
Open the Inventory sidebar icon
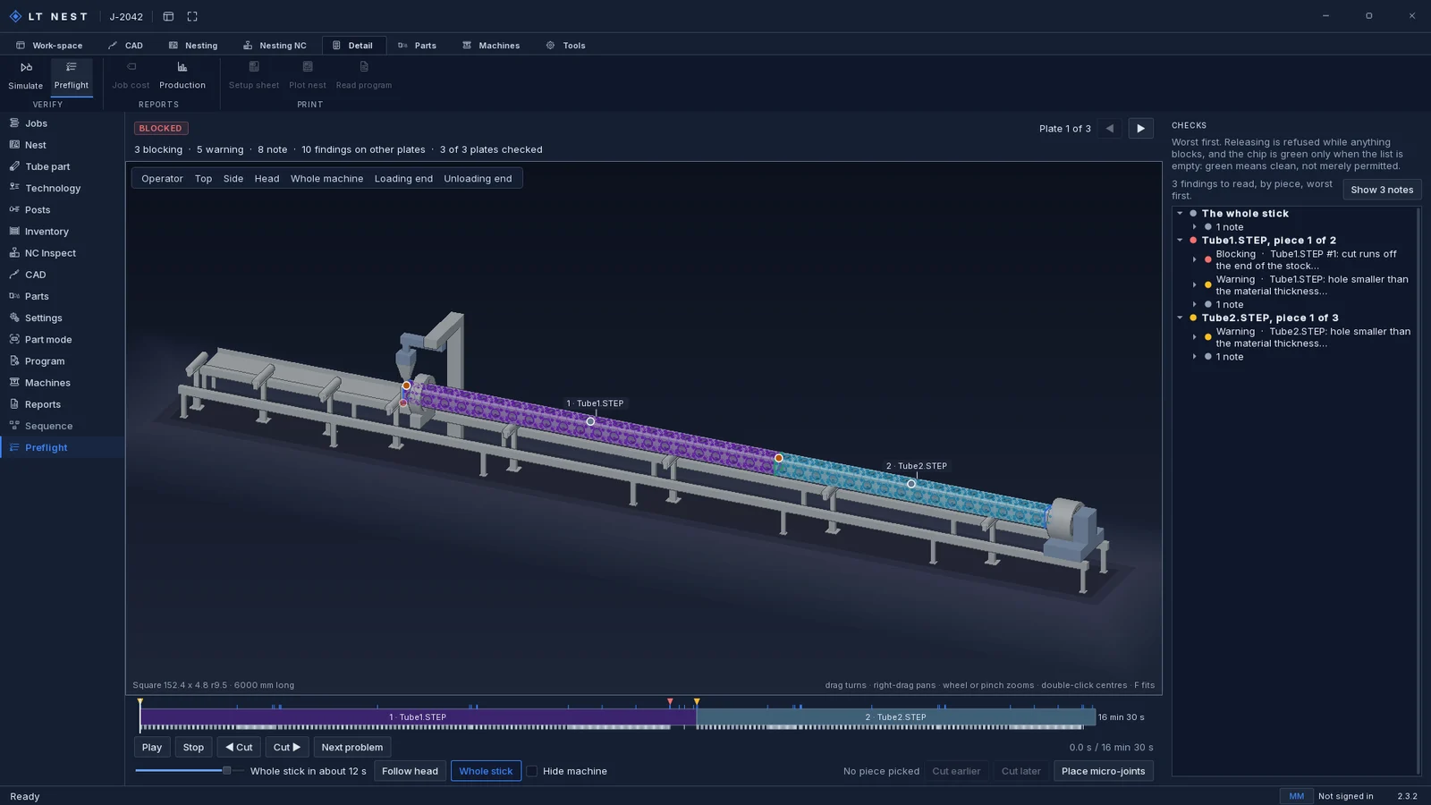pos(14,231)
